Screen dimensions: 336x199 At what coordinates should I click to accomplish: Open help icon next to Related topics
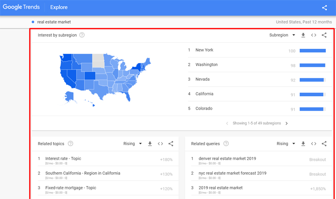70,143
